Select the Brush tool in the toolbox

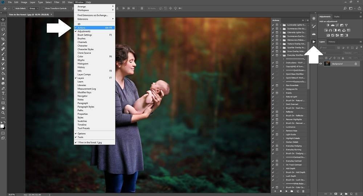point(3,54)
